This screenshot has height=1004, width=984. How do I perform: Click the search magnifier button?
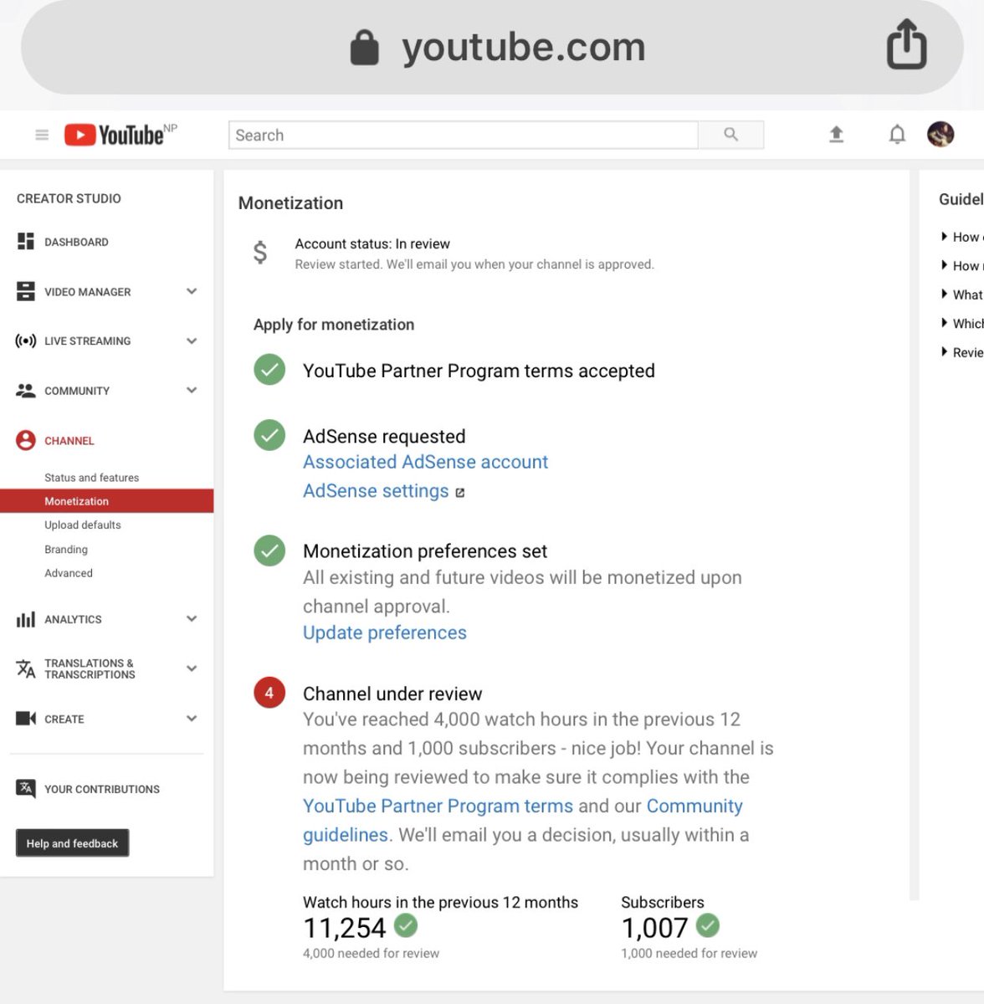tap(730, 135)
